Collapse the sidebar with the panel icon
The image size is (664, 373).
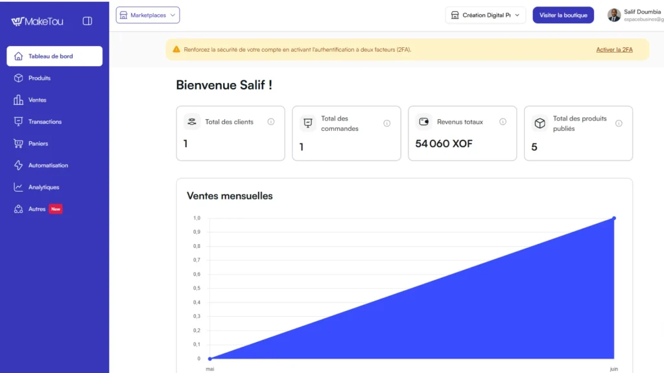[88, 21]
